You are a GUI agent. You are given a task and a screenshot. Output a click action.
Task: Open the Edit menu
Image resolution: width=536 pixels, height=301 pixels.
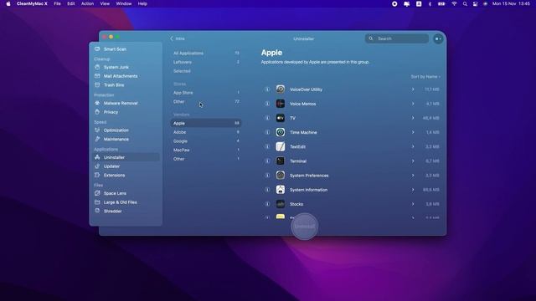pos(70,3)
